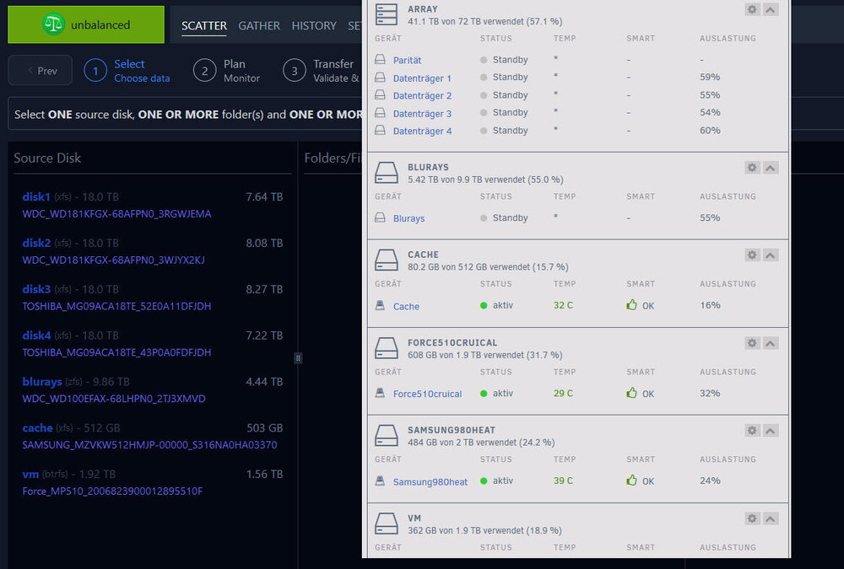
Task: Click the disk icon beside Datenträger 1
Action: pyautogui.click(x=380, y=78)
